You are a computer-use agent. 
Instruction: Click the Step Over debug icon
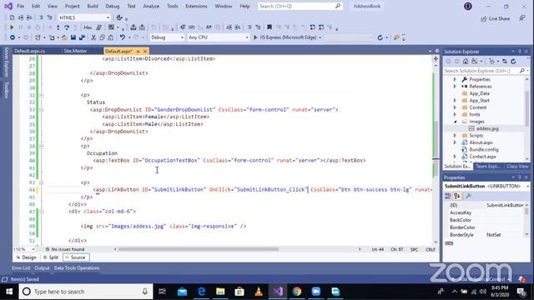tap(67, 27)
